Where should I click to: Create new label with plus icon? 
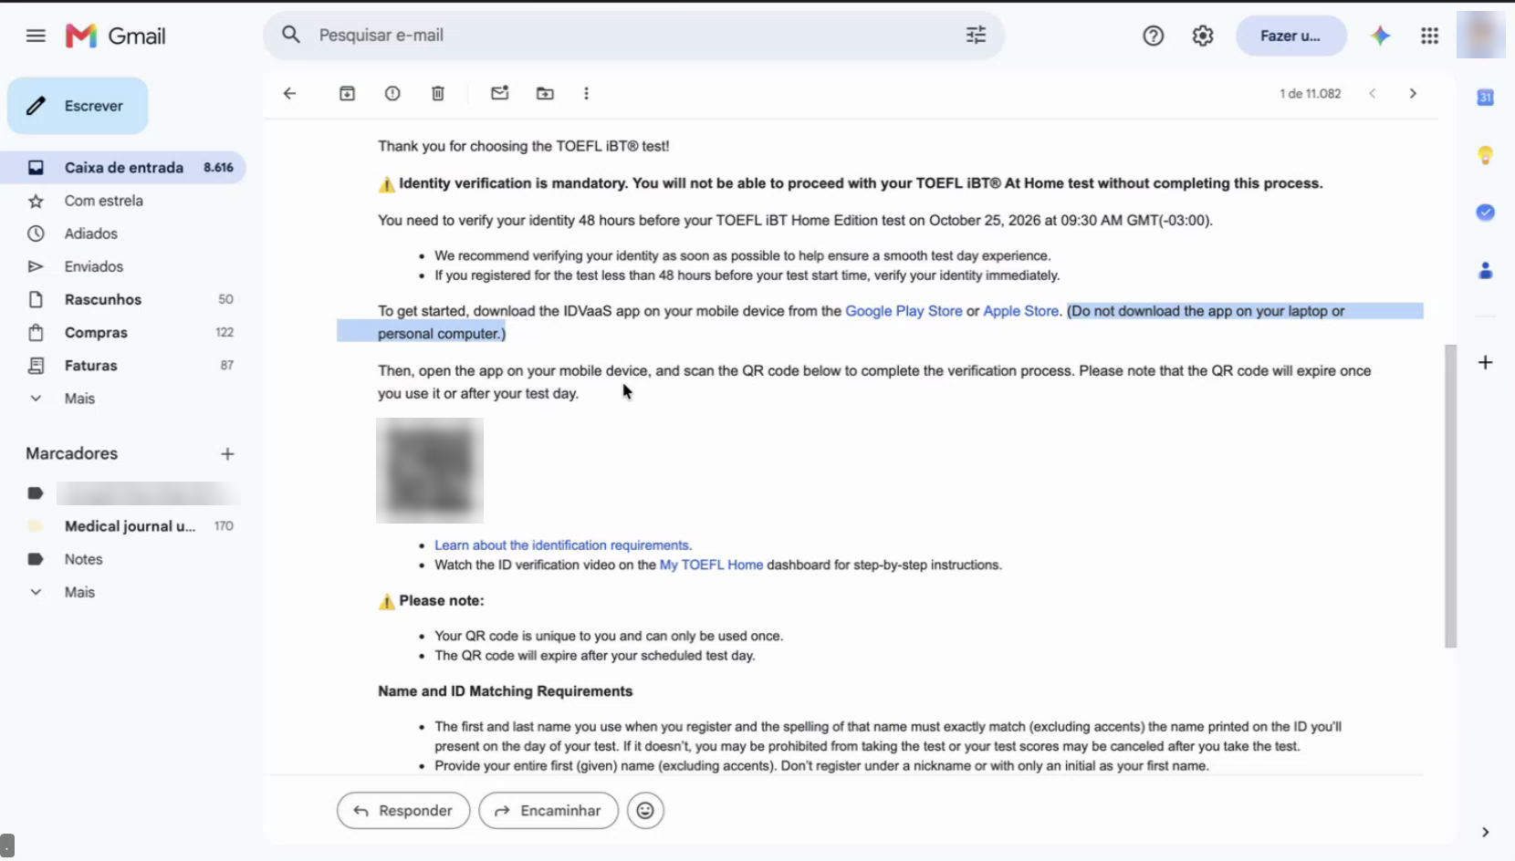227,453
